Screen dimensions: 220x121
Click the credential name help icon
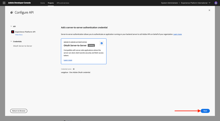coord(74,69)
